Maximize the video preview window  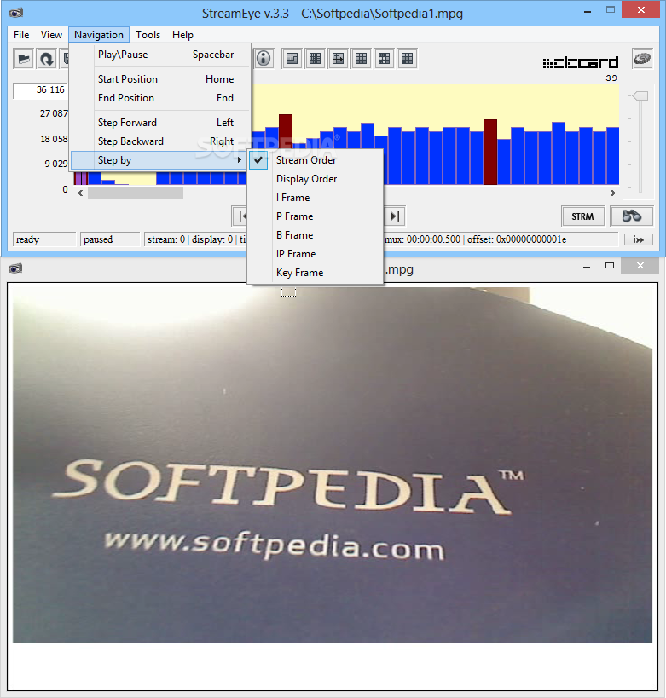(x=610, y=266)
